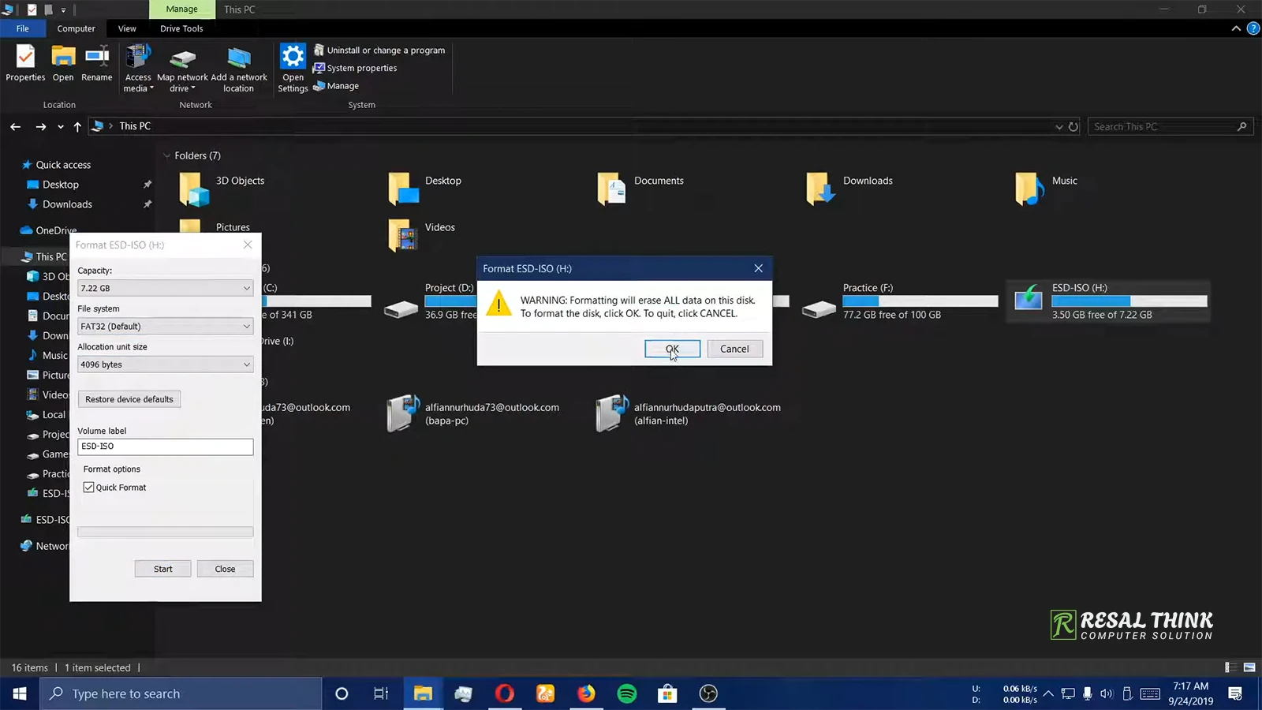Screen dimensions: 1262x710
Task: Click the Volume label text field
Action: 165,447
